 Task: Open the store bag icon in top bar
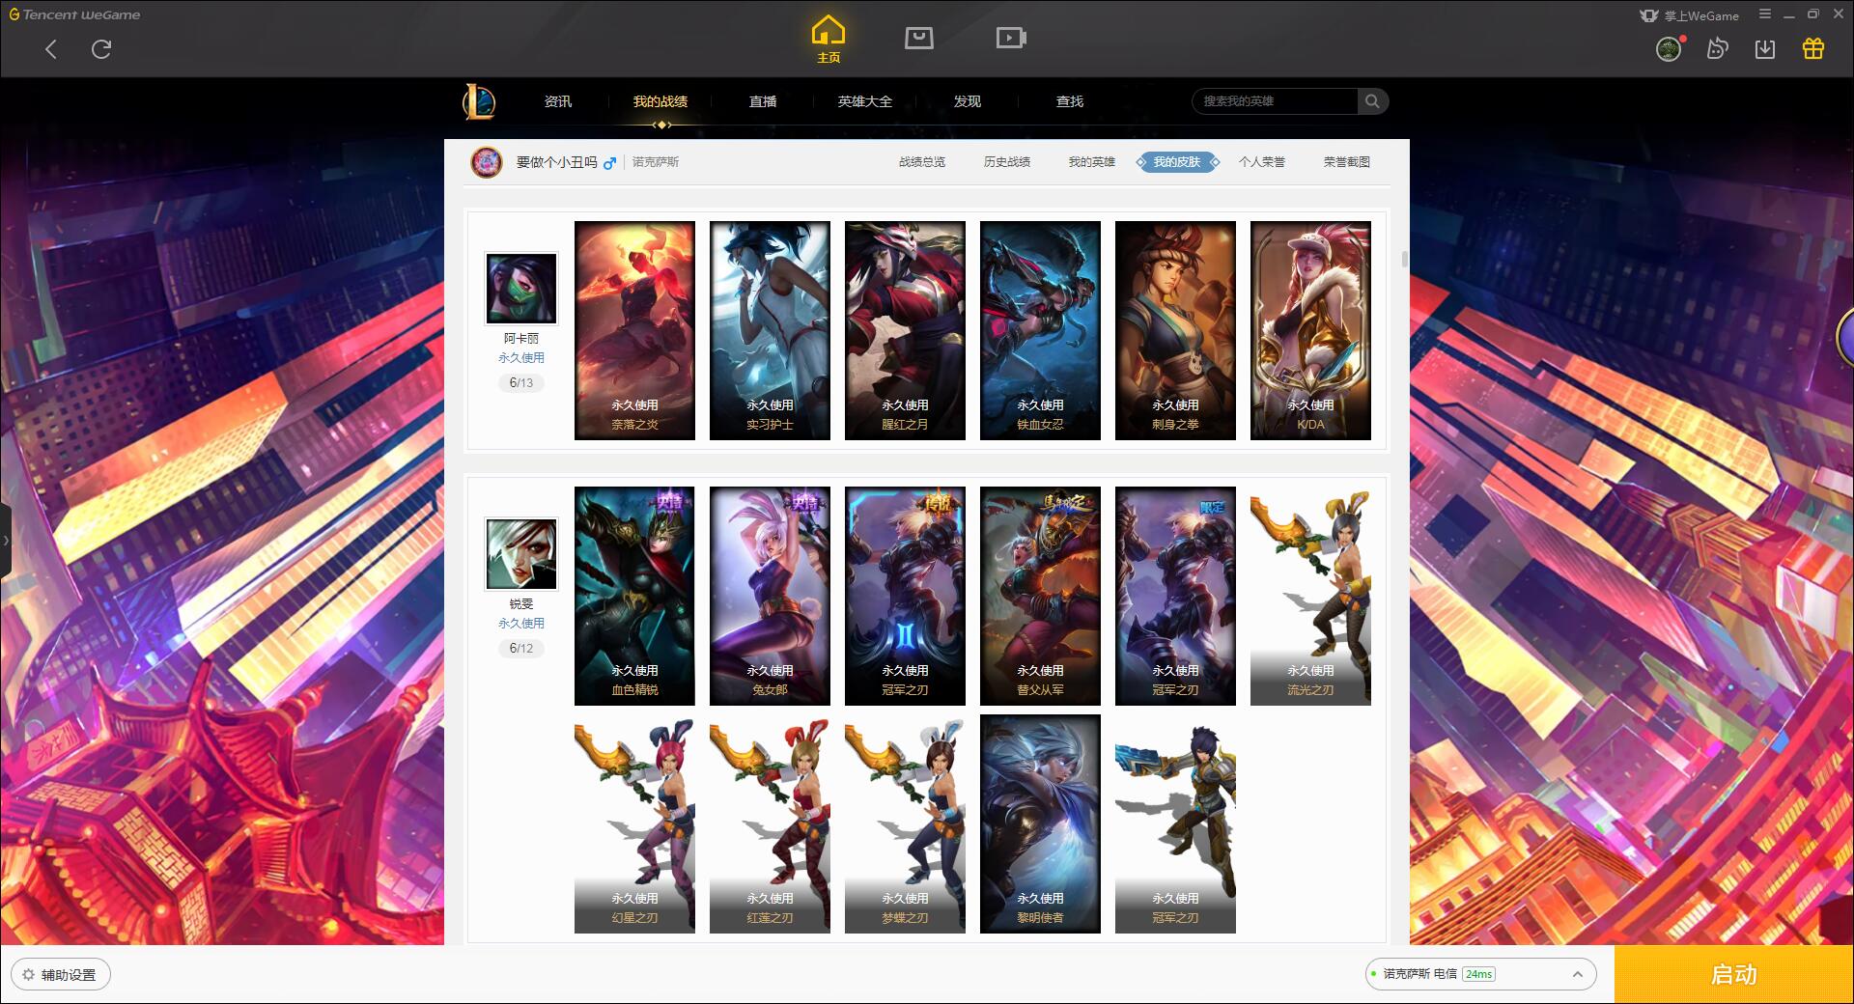(x=918, y=38)
